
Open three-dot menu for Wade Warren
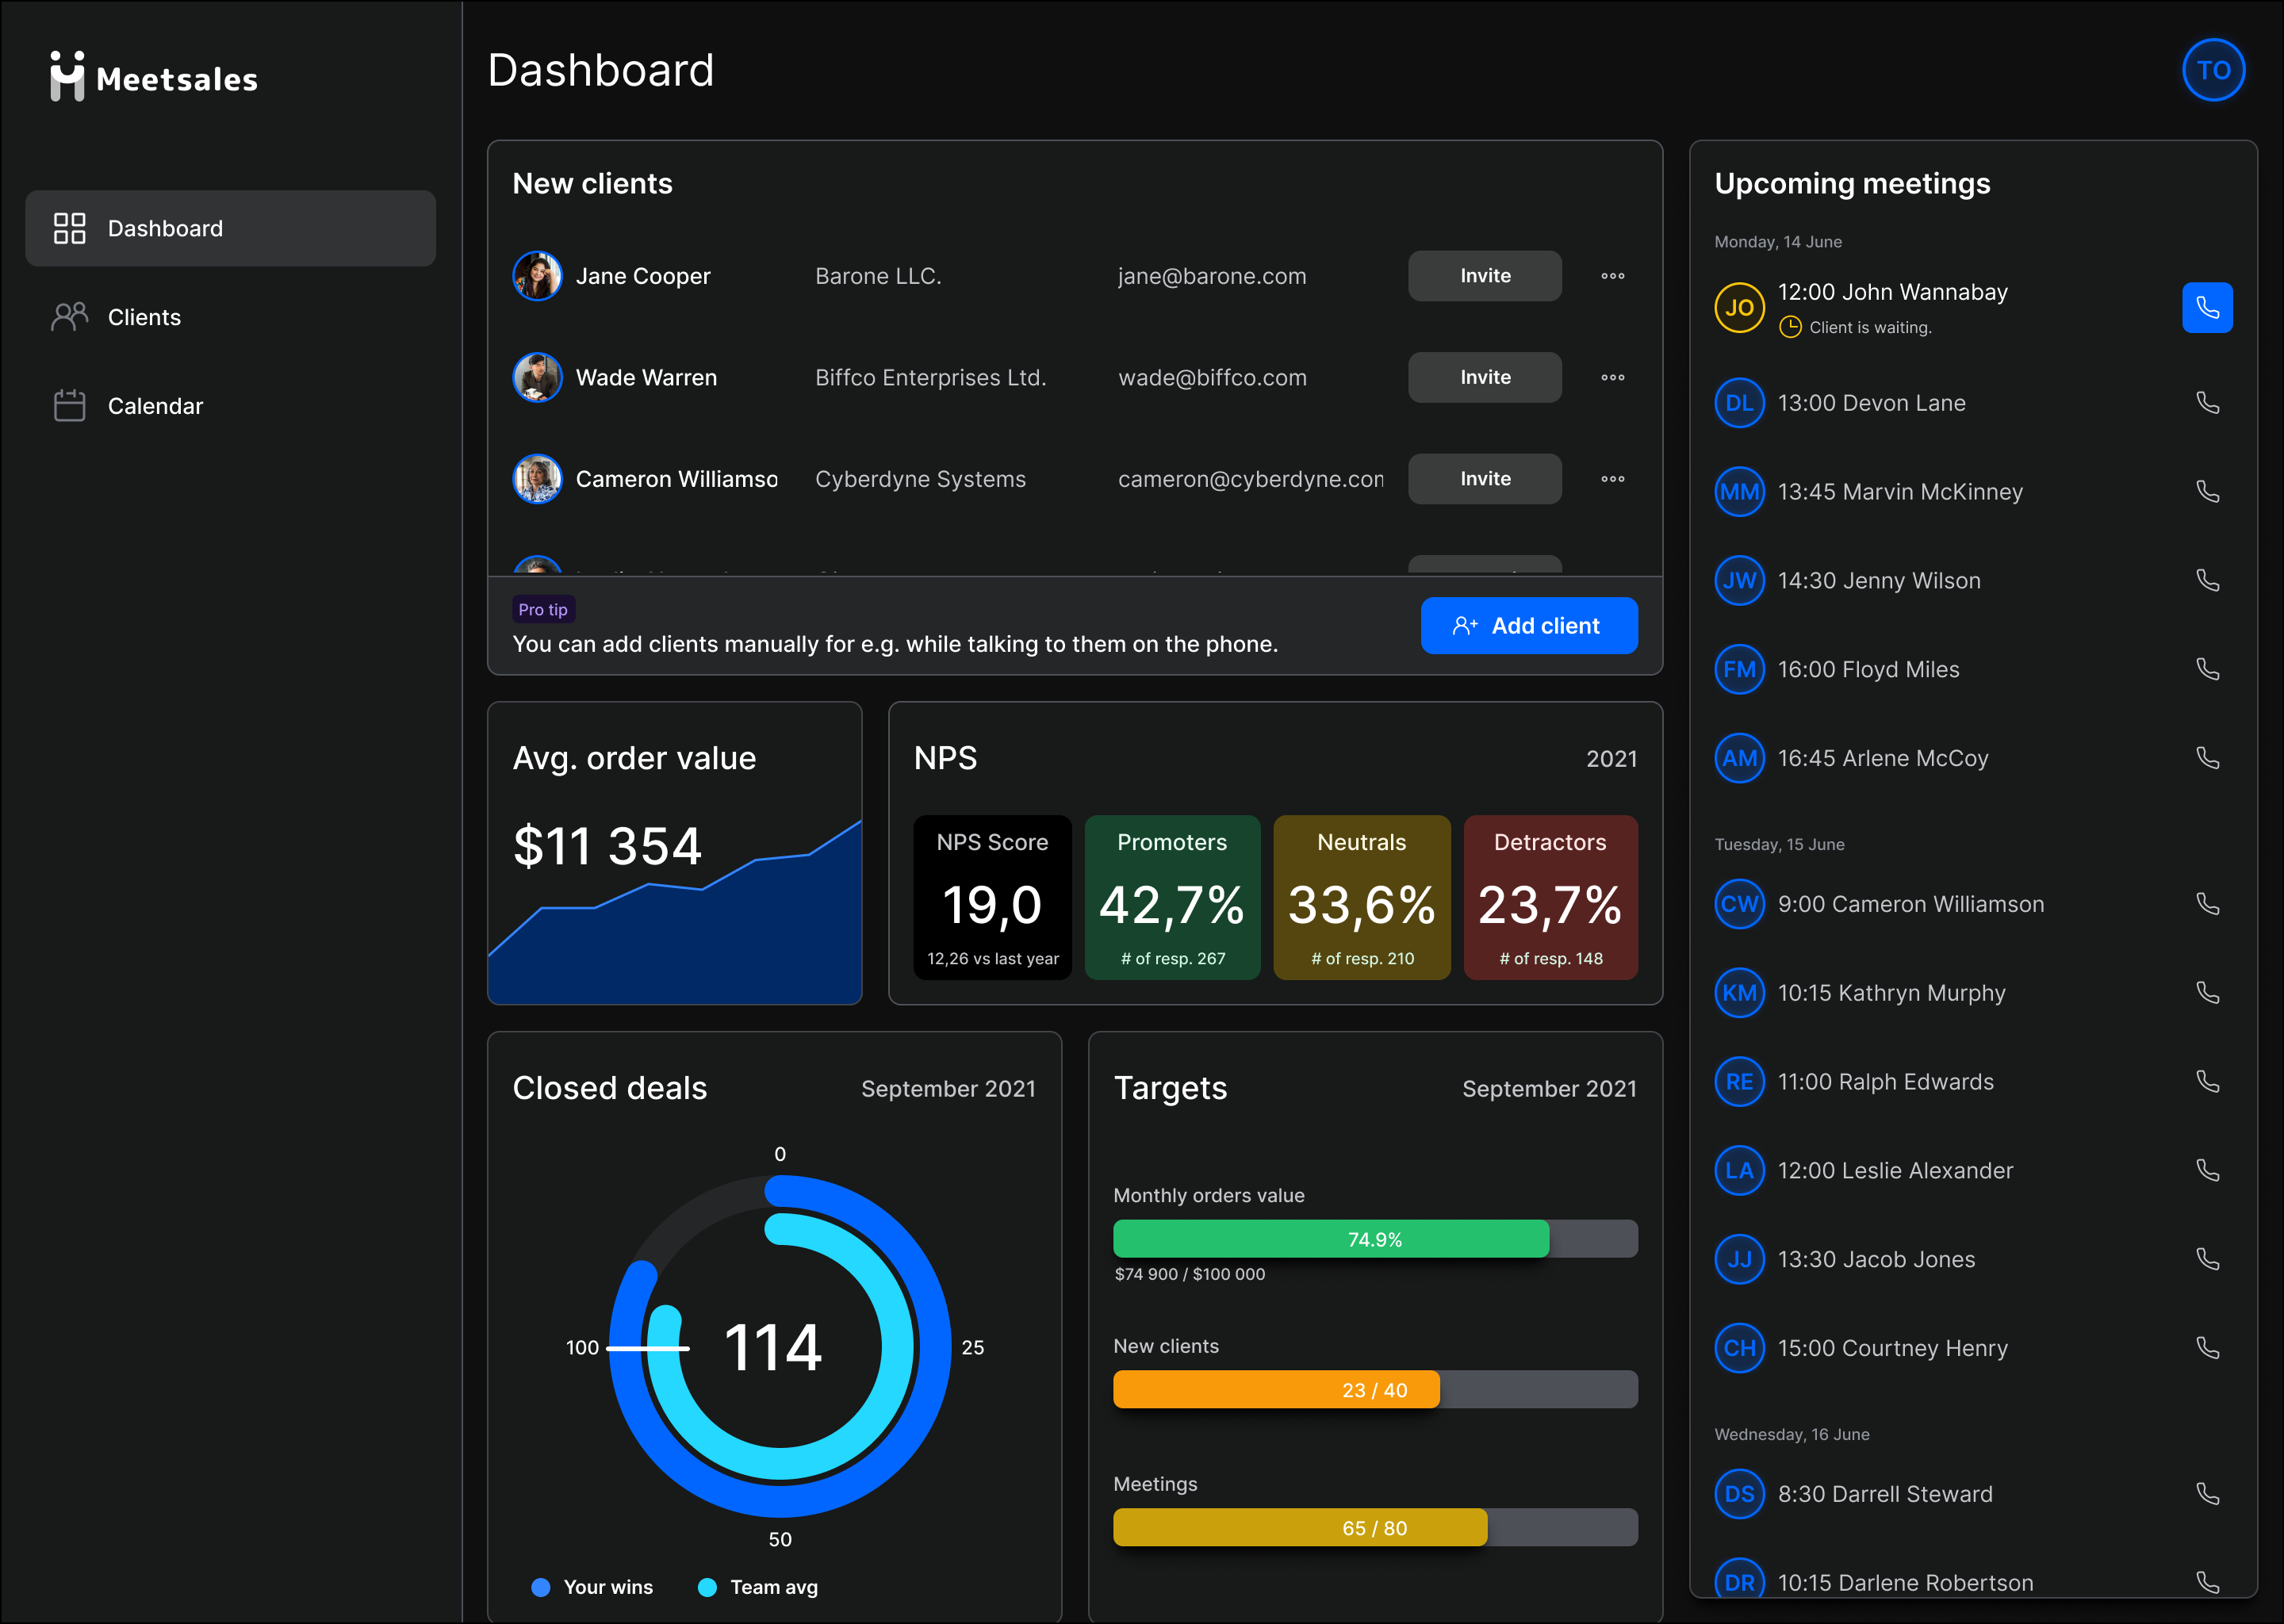(x=1612, y=378)
